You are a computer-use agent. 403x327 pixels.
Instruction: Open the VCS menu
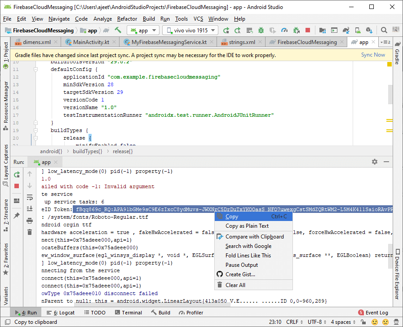click(x=198, y=19)
